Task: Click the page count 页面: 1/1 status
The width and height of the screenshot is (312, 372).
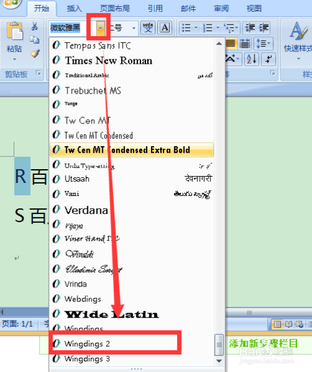Action: tap(17, 324)
